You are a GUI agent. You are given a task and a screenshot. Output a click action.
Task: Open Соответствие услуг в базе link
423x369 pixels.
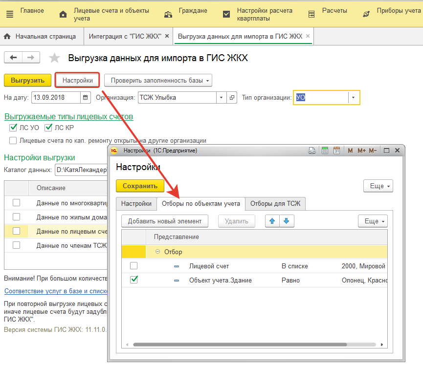[56, 291]
